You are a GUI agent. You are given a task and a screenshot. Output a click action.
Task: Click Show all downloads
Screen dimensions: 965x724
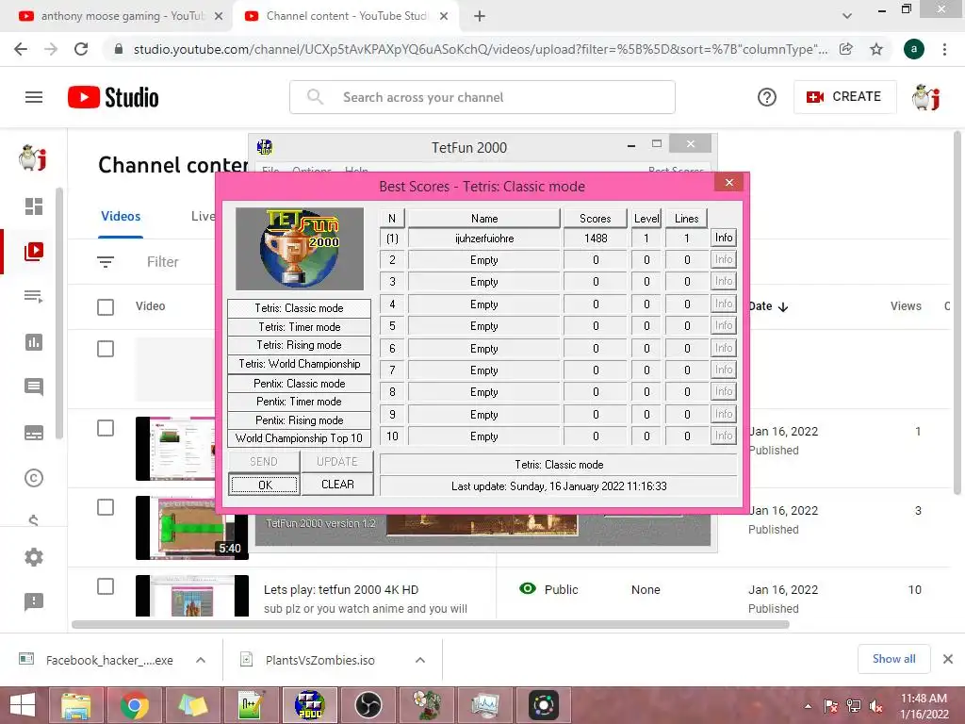[893, 659]
